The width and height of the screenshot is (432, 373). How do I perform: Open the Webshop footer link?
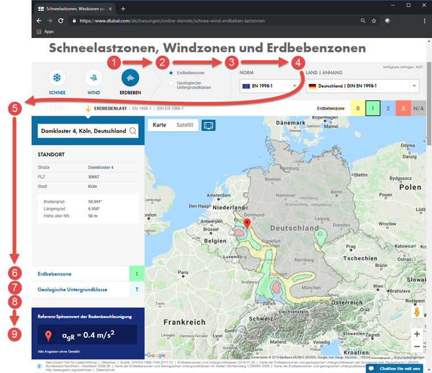tap(108, 362)
